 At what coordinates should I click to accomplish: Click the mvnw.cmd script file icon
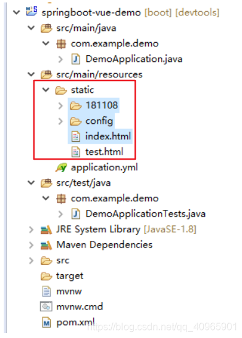click(x=46, y=307)
